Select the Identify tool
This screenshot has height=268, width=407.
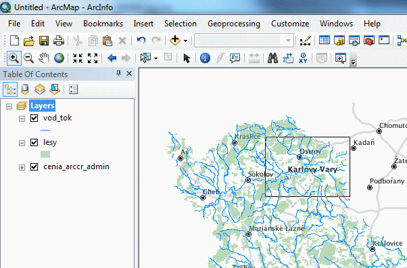[205, 58]
